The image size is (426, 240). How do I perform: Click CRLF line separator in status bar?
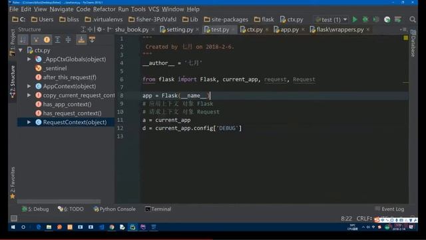[364, 219]
